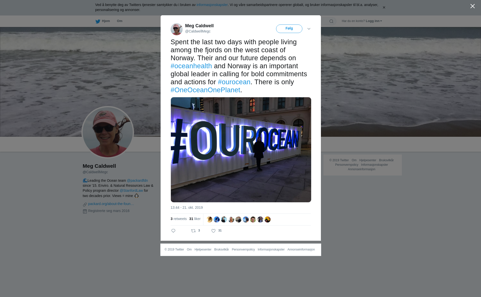Open the Om menu item in the top bar
481x297 pixels.
(x=119, y=21)
